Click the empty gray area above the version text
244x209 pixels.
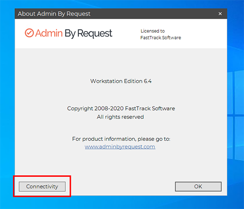(x=121, y=64)
